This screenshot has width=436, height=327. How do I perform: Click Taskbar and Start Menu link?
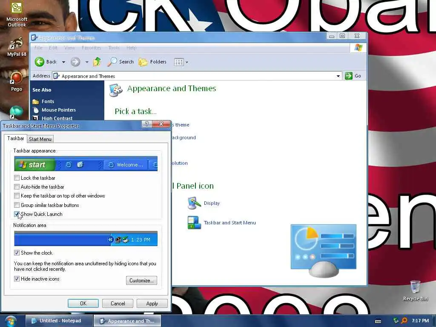(x=230, y=223)
